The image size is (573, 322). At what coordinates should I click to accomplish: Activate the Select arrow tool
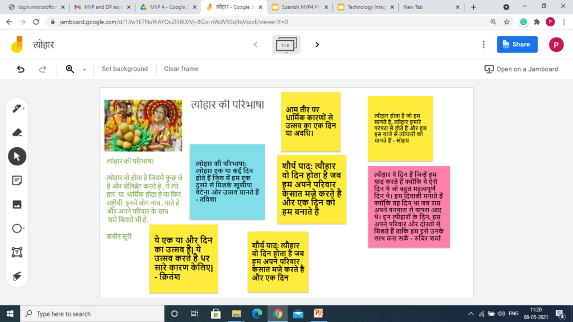(x=17, y=157)
